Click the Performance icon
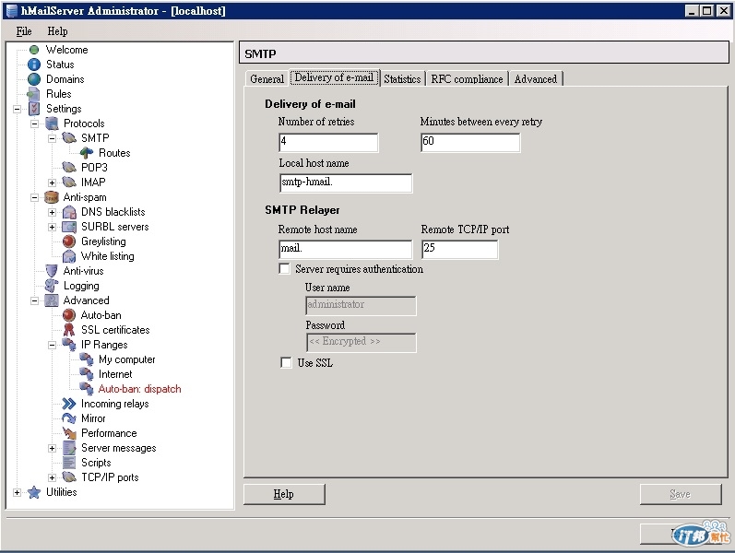This screenshot has height=553, width=735. [x=69, y=433]
